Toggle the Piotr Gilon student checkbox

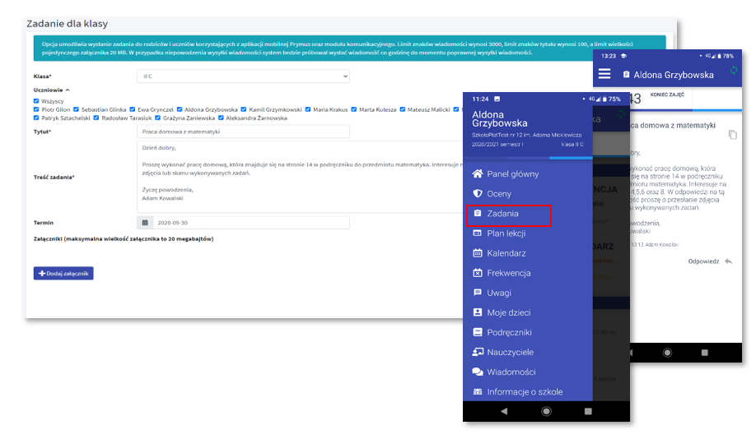36,109
